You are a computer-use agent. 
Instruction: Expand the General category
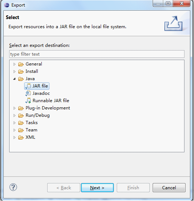click(x=14, y=64)
